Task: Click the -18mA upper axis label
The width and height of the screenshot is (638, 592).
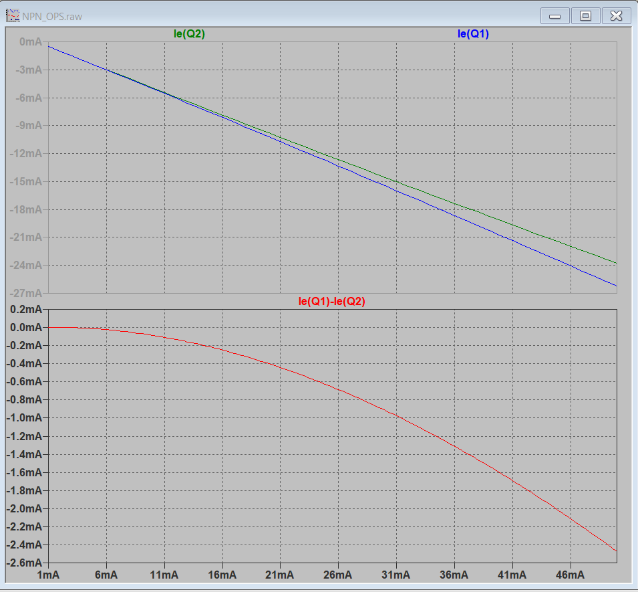Action: pos(25,209)
